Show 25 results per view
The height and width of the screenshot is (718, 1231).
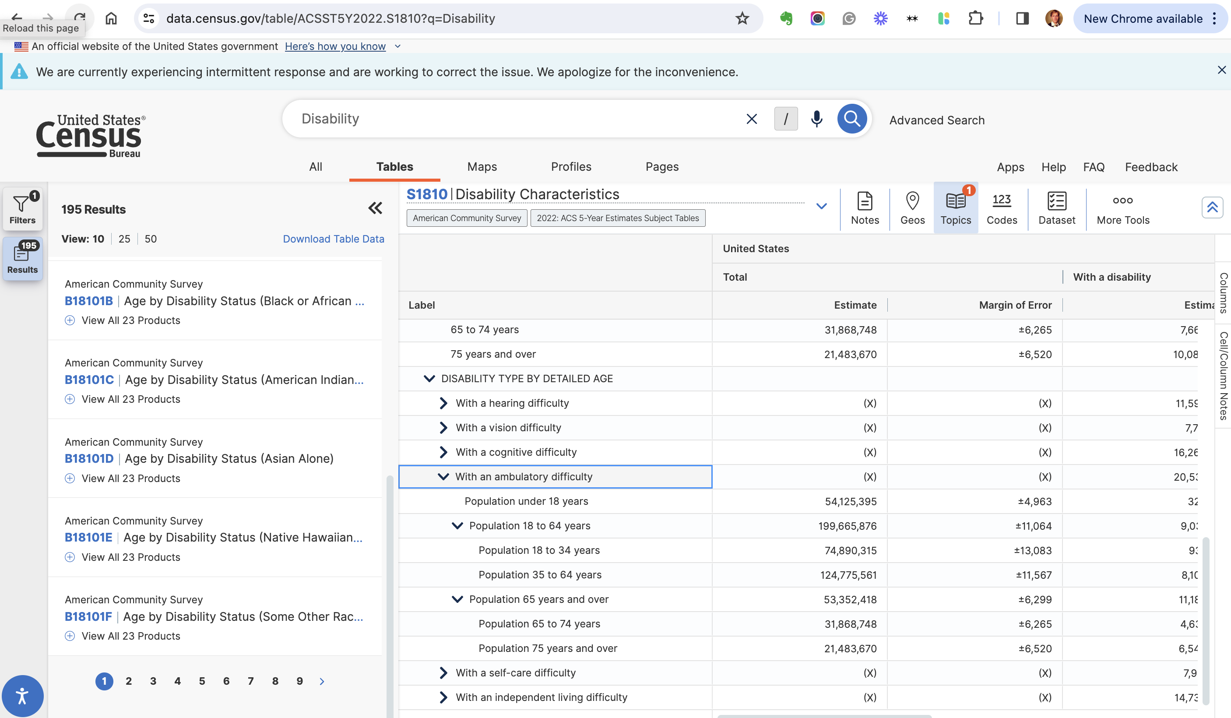(124, 239)
